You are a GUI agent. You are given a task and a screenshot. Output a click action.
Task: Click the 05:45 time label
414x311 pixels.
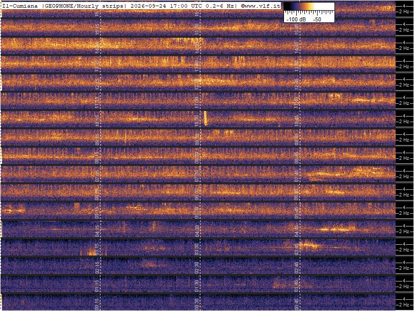(x=297, y=212)
